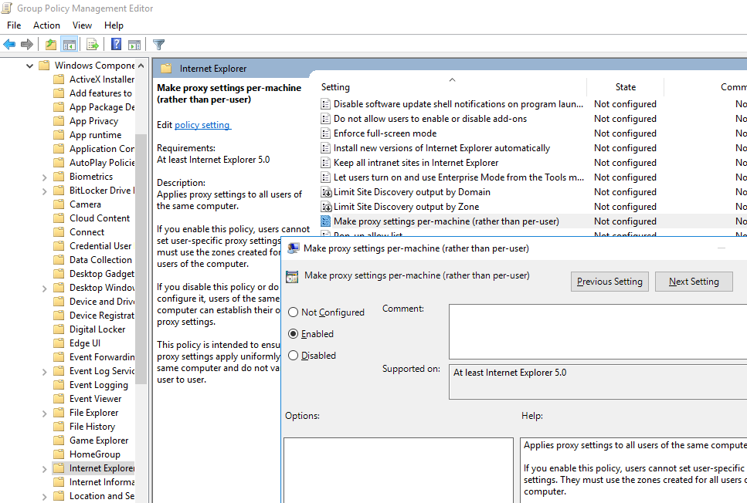Expand the Internet Explorer tree node

[44, 469]
